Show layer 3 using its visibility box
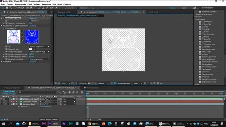226x127 pixels. [x=1, y=104]
